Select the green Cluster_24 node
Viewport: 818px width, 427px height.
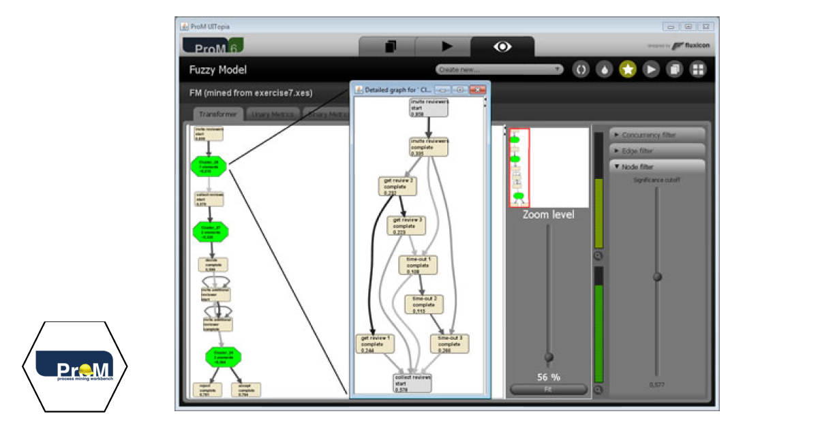(x=224, y=357)
